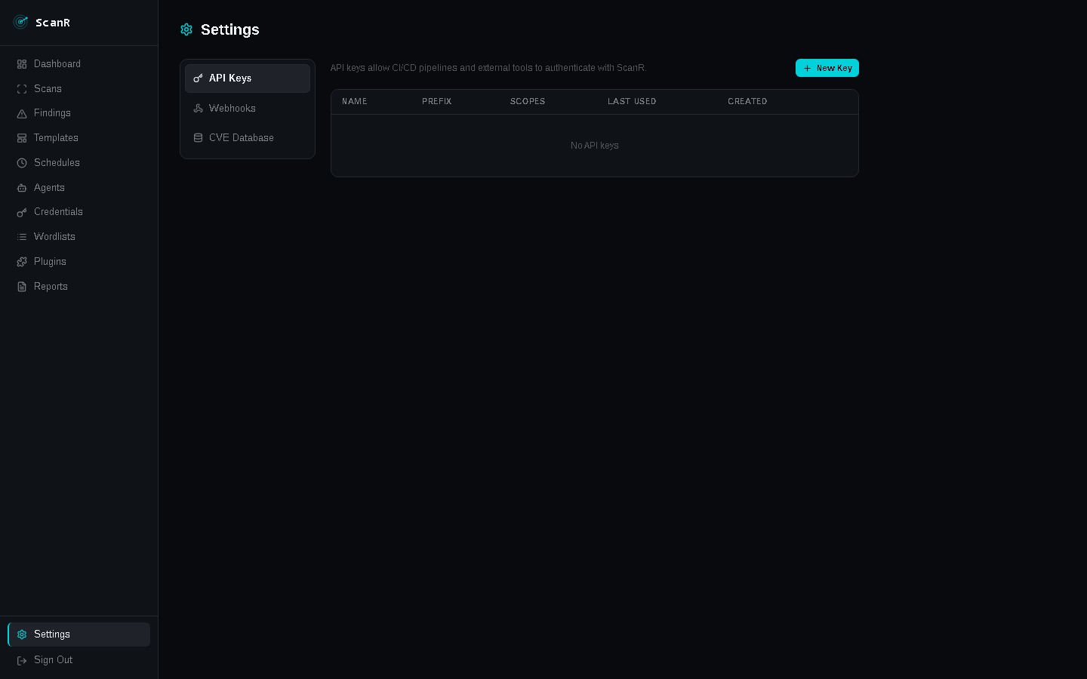
Task: Open the Plugins section
Action: click(79, 262)
